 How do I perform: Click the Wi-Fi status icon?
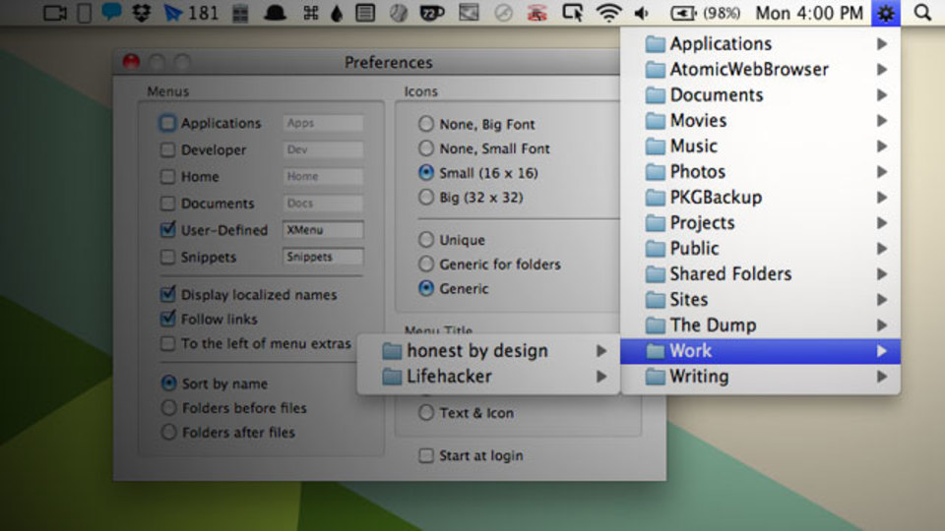[608, 13]
